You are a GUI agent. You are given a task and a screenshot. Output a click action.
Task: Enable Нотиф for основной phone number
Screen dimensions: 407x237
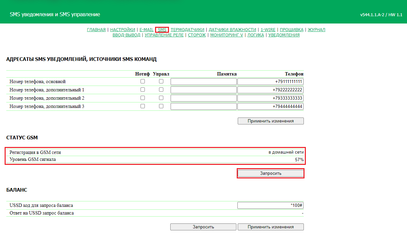click(x=142, y=81)
